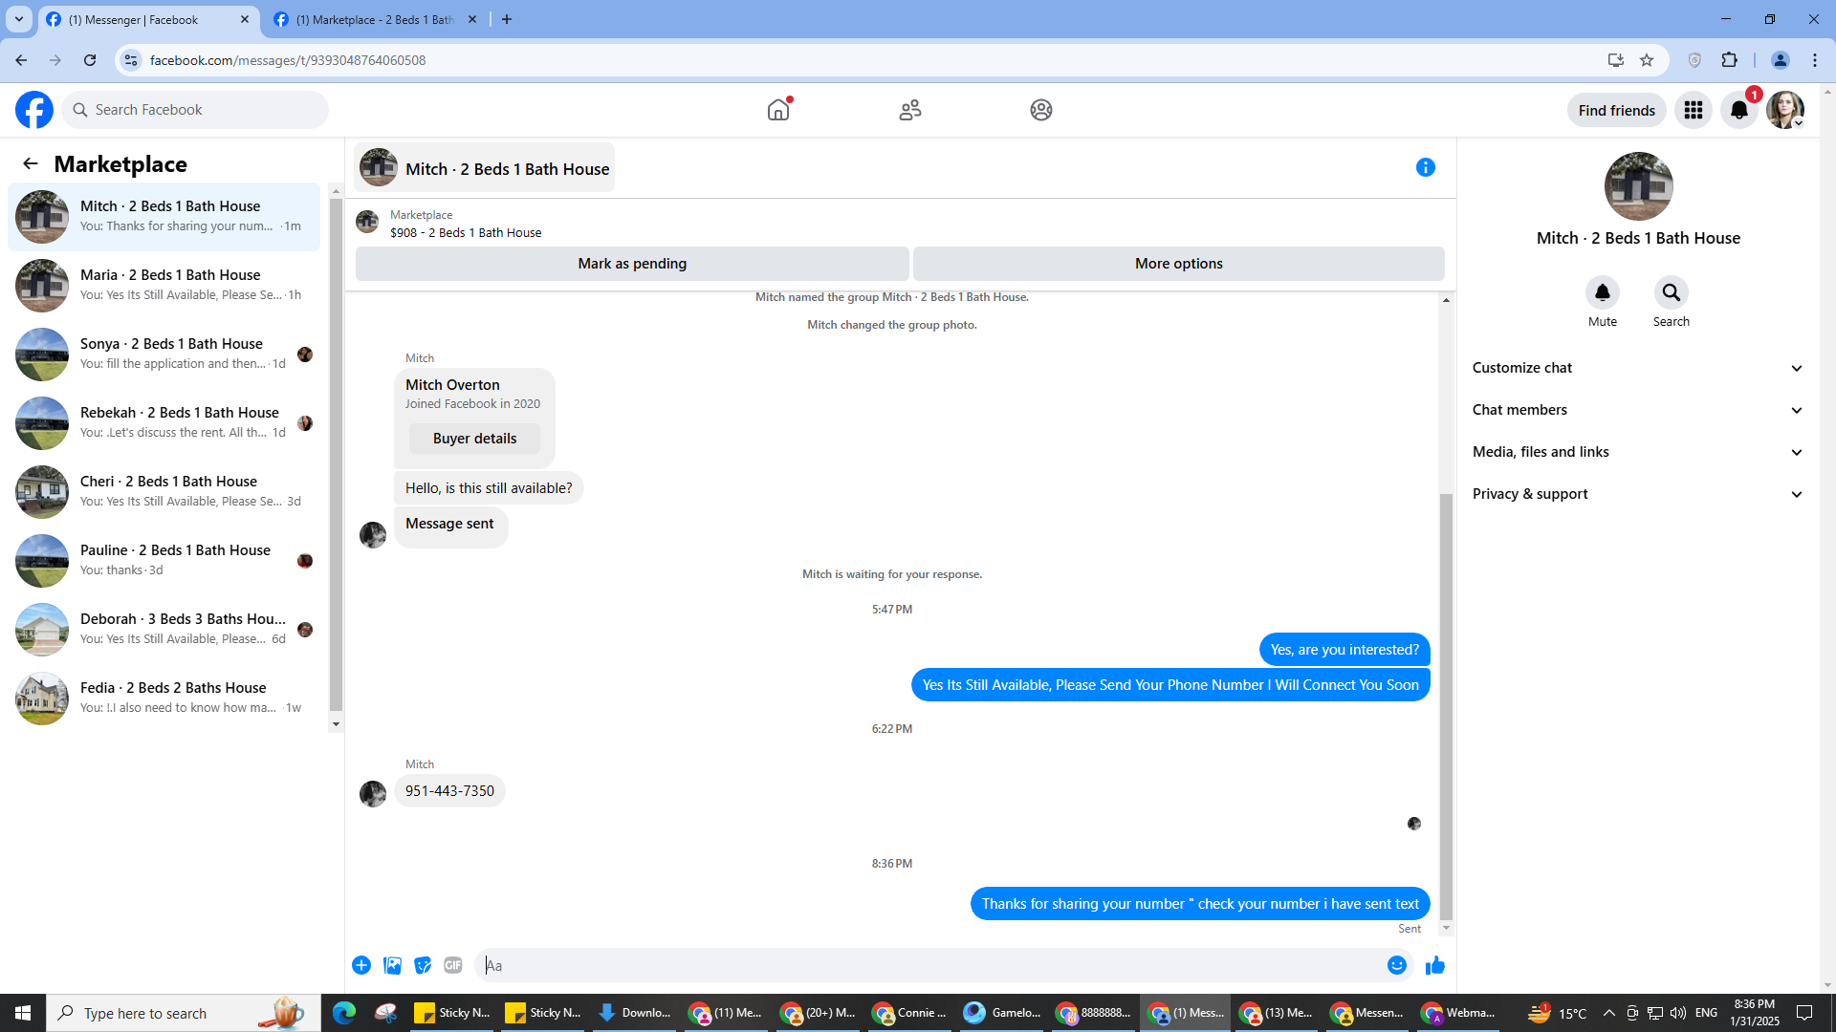
Task: Open the Friends icon in top navigation
Action: pos(910,110)
